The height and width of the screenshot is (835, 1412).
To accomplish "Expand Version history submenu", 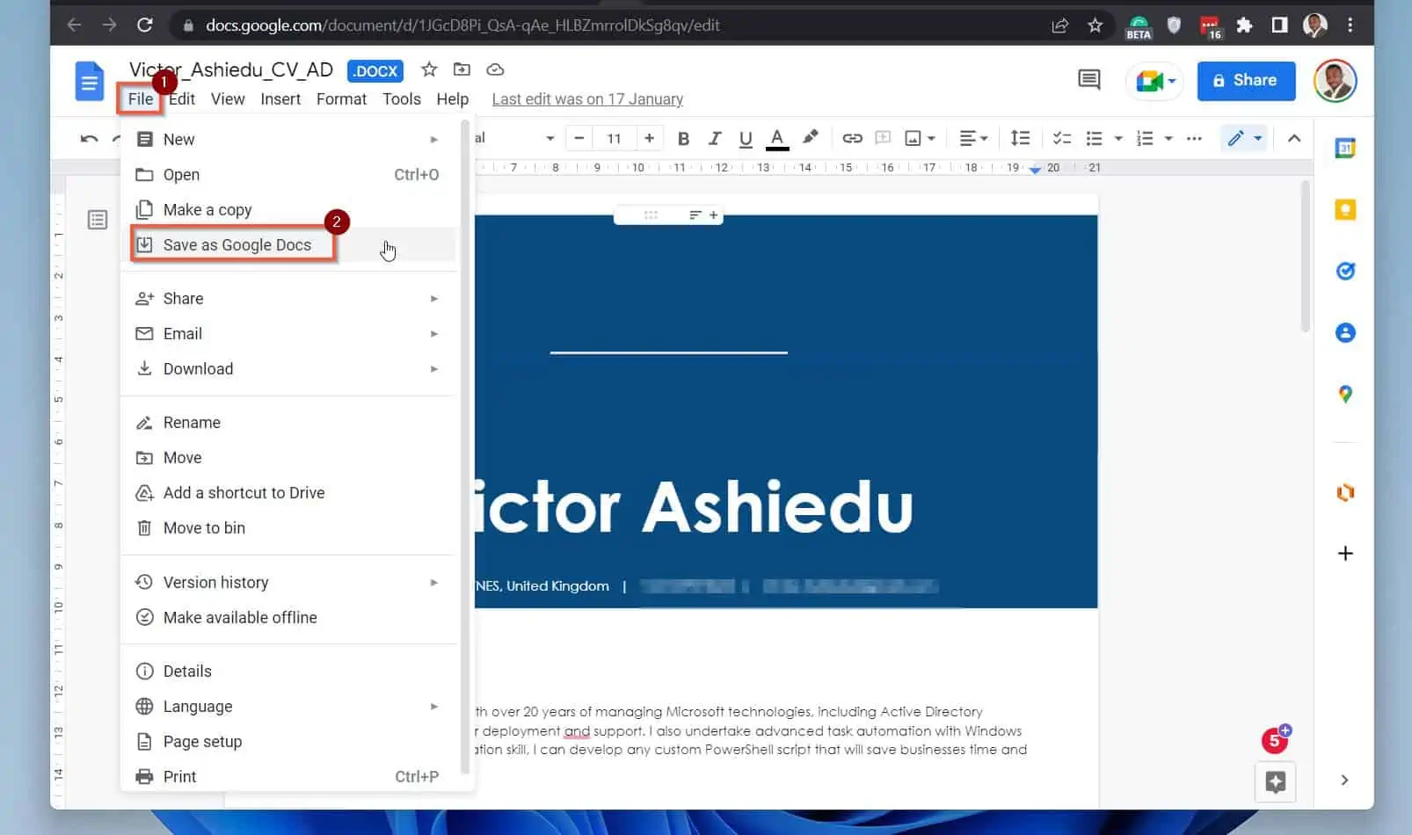I will [x=289, y=582].
